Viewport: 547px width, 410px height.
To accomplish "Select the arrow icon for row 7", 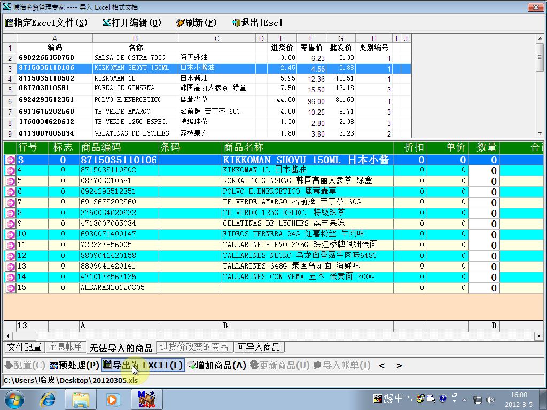I will click(11, 202).
